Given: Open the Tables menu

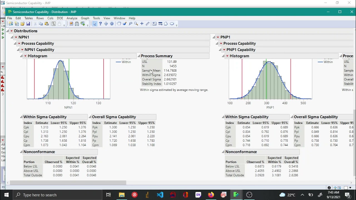Looking at the screenshot, I should [x=29, y=18].
